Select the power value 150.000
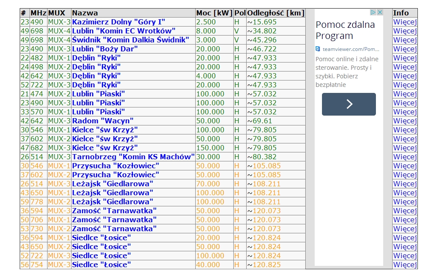 pyautogui.click(x=210, y=148)
